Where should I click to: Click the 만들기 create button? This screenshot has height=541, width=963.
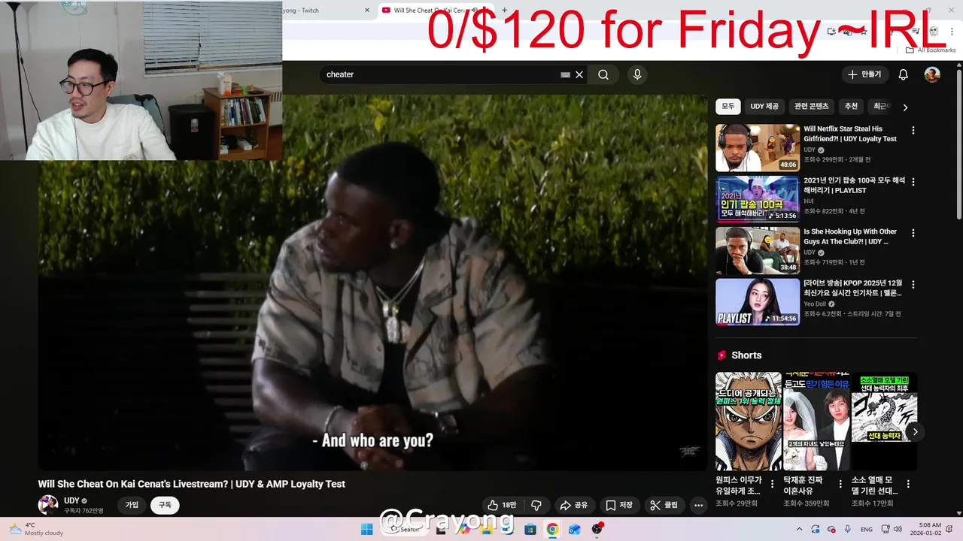[x=864, y=74]
